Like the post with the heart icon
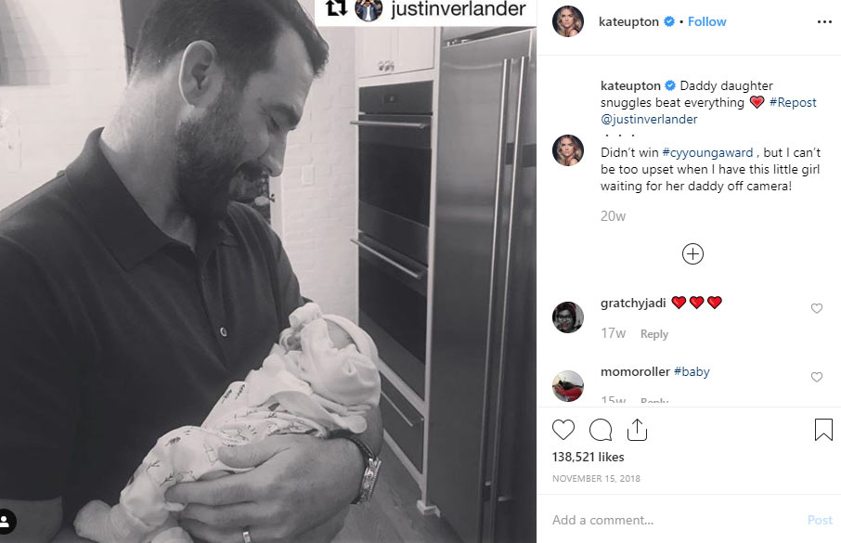The image size is (841, 543). [563, 430]
